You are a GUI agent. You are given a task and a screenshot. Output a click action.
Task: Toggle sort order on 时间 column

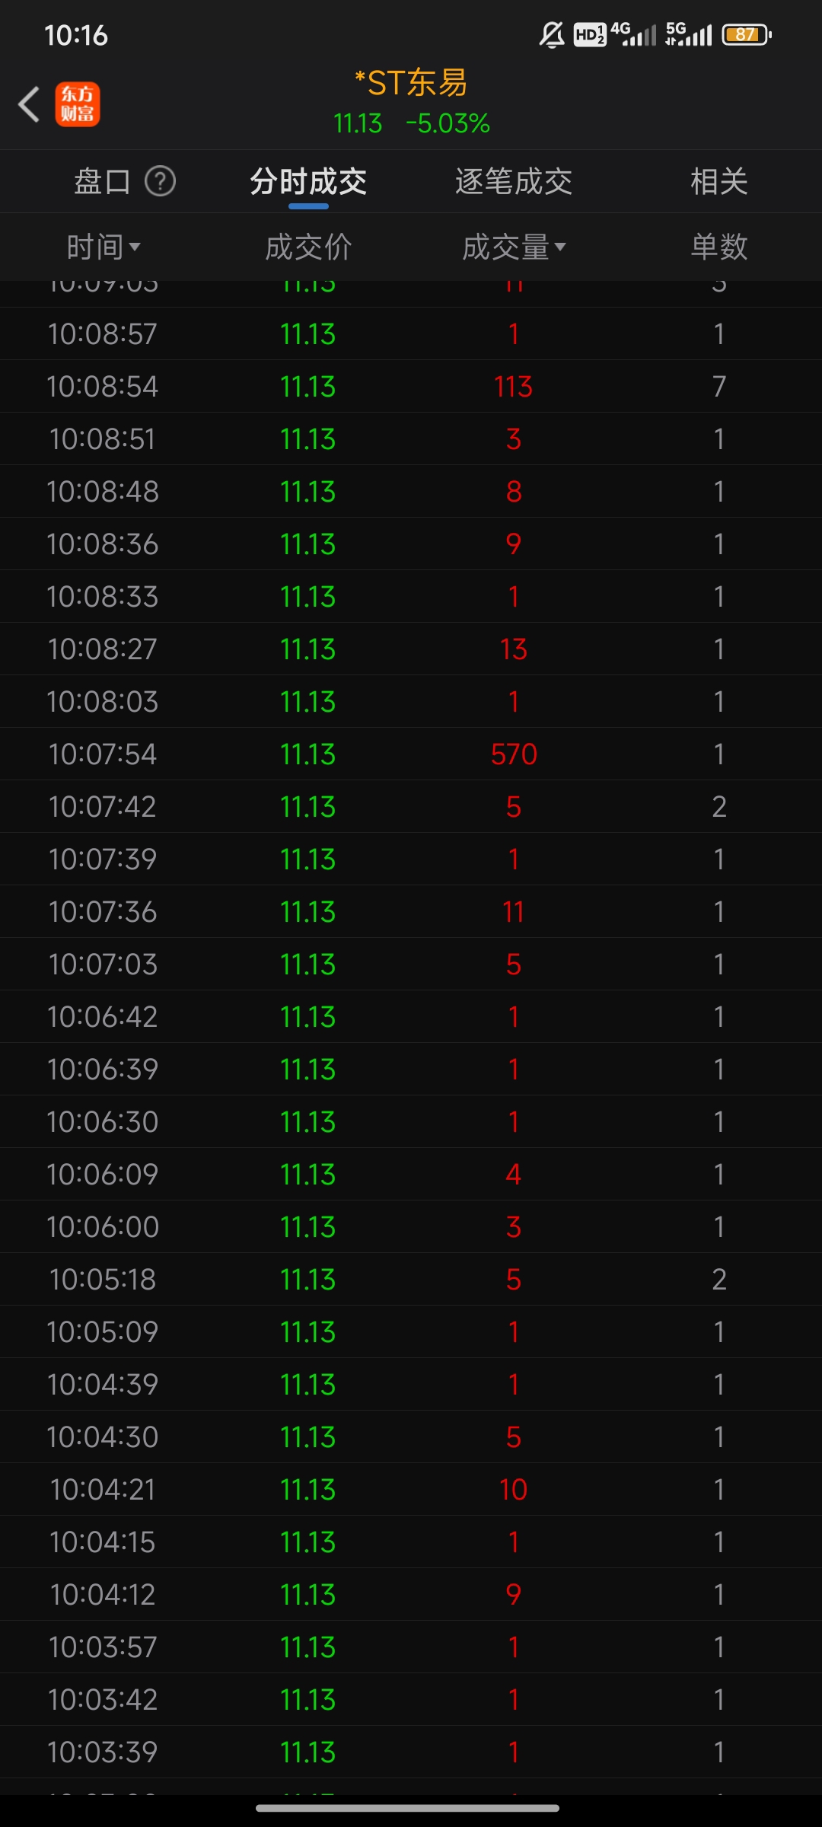click(104, 247)
